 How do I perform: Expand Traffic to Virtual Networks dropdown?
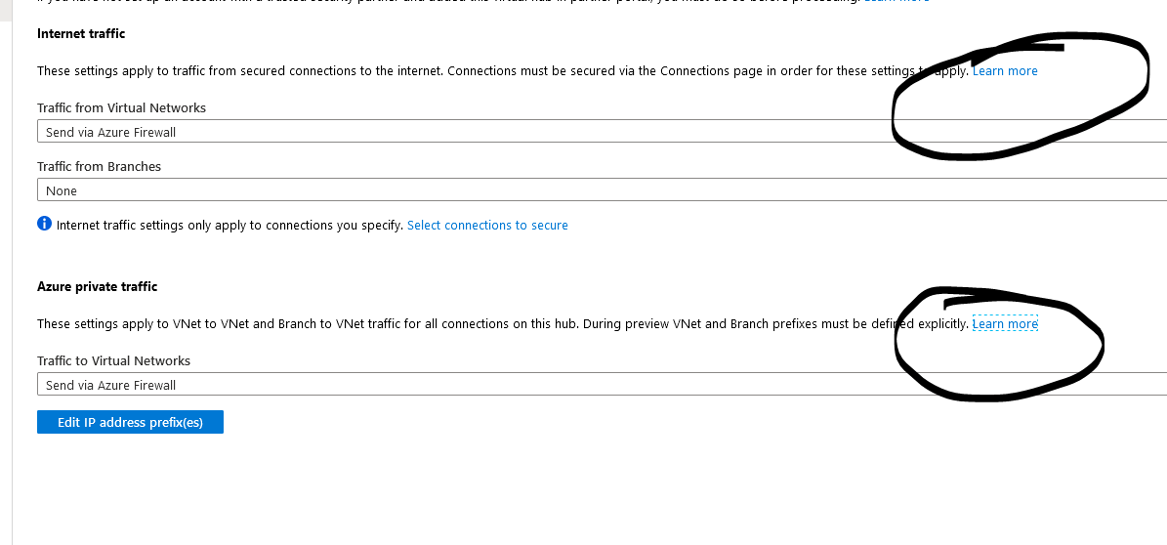point(586,385)
